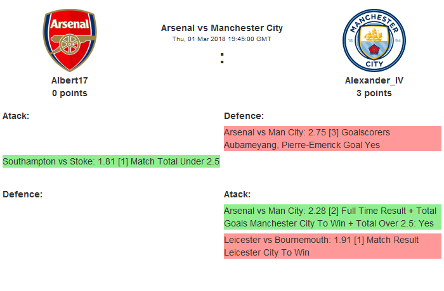444x291 pixels.
Task: Select the right Atack heading
Action: (237, 194)
